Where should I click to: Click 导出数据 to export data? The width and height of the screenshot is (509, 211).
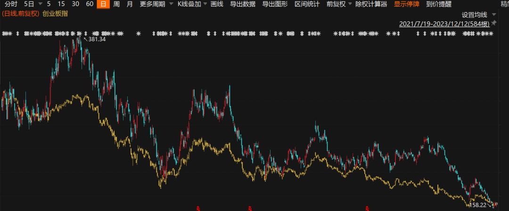pos(243,4)
